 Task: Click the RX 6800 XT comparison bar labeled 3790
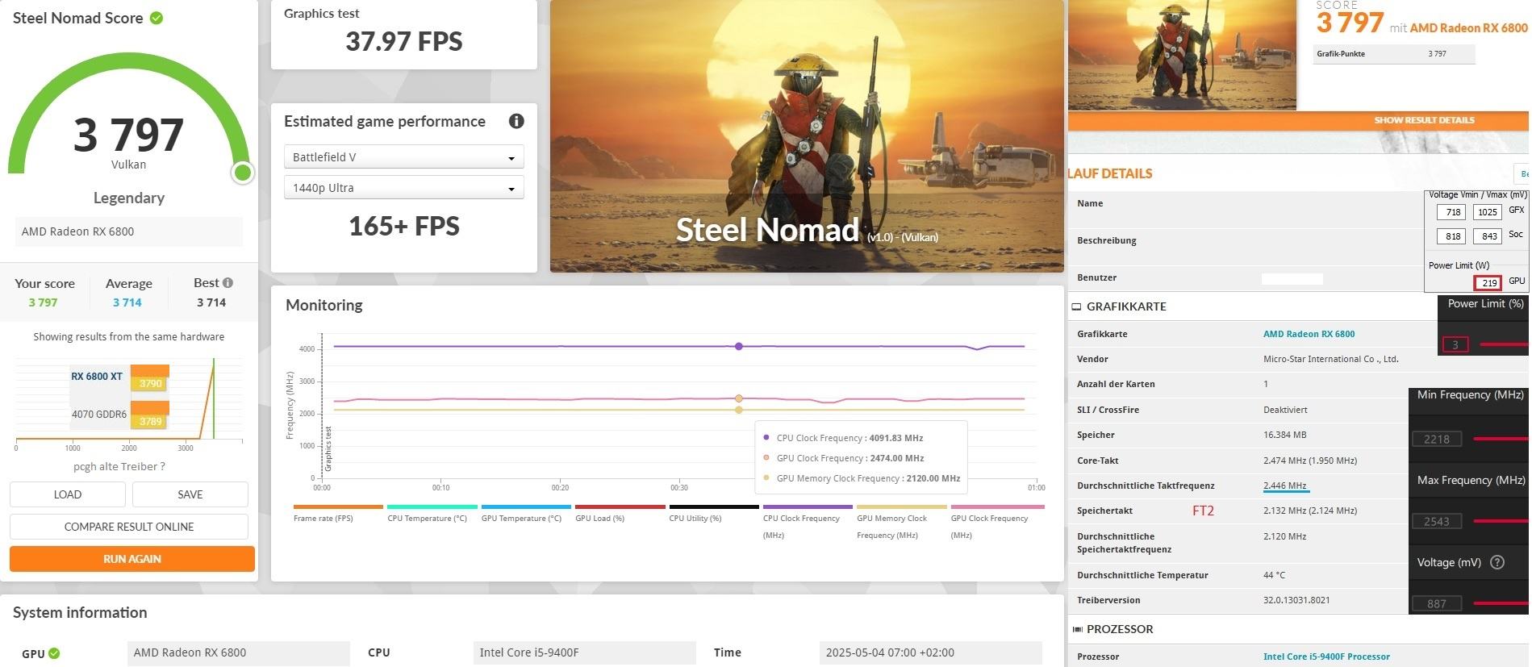coord(150,377)
